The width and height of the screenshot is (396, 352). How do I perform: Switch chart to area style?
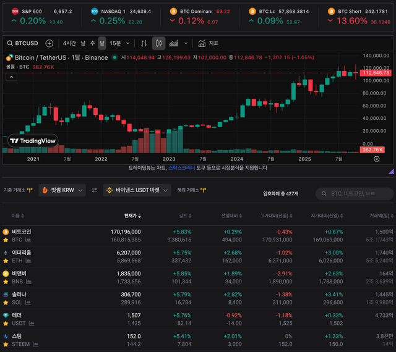(x=173, y=43)
